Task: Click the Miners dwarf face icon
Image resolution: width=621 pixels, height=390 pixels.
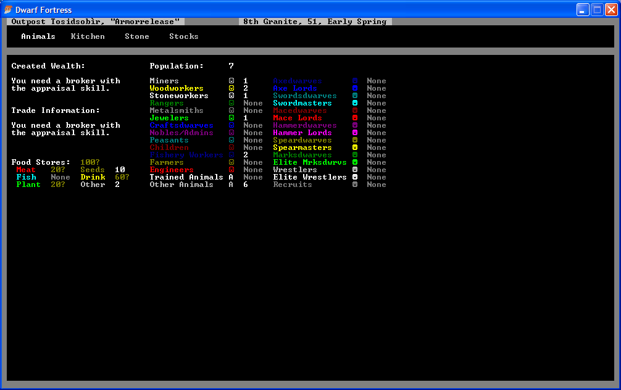Action: (231, 81)
